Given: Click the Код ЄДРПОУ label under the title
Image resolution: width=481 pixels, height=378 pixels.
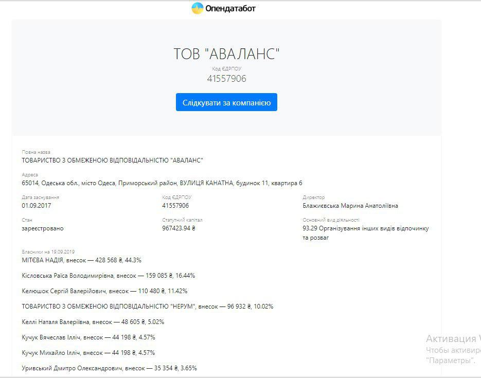Looking at the screenshot, I should [227, 69].
